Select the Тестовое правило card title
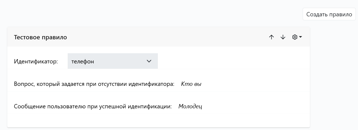 point(40,37)
